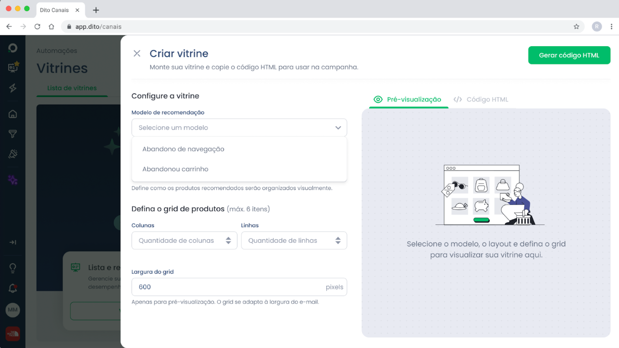
Task: Click the browser back arrow
Action: [9, 27]
